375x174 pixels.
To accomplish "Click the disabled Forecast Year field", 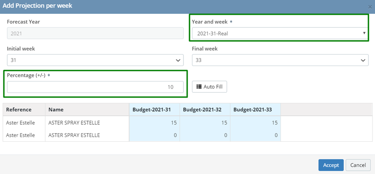I will [96, 33].
